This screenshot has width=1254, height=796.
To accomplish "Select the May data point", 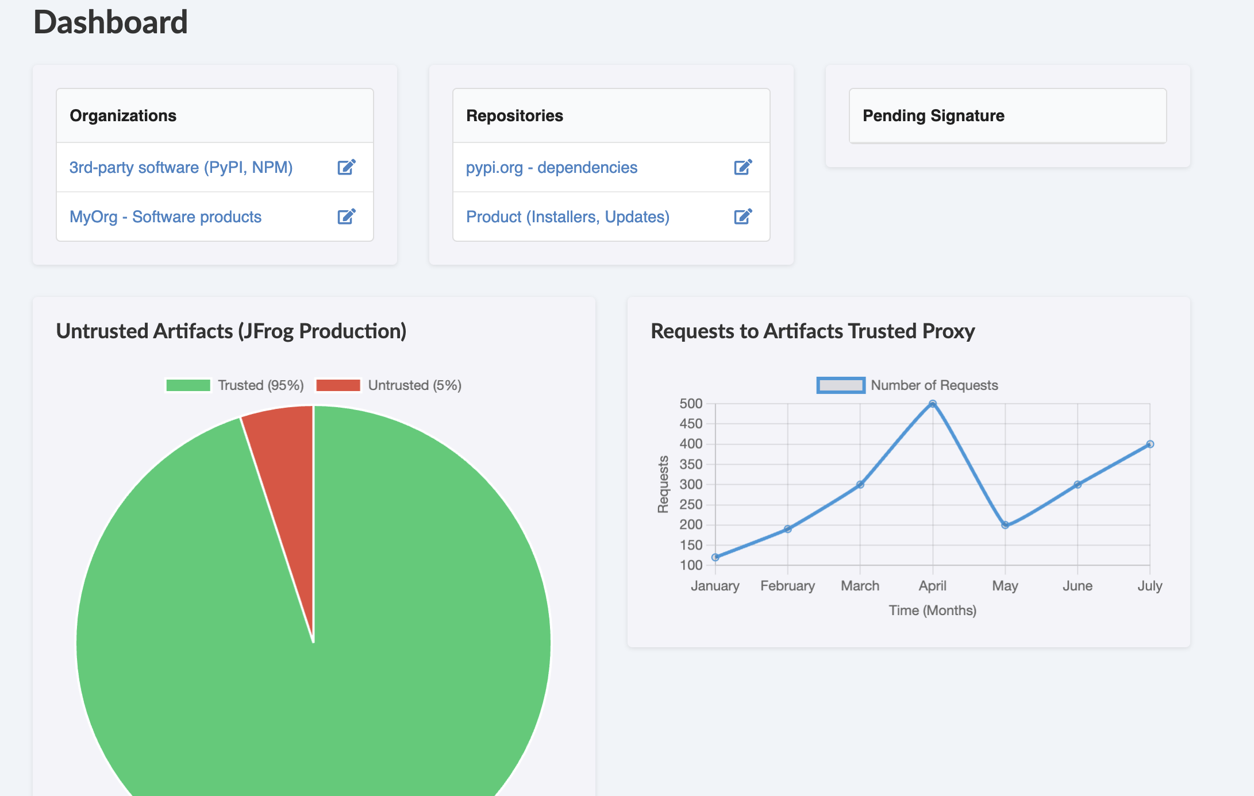I will [x=1005, y=525].
